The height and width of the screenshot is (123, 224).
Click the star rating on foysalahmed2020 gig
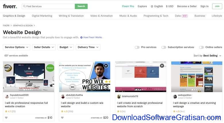[x=10, y=112]
